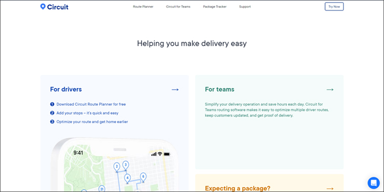The width and height of the screenshot is (384, 192).
Task: Click map pin number 21 on phone
Action: pos(102,189)
